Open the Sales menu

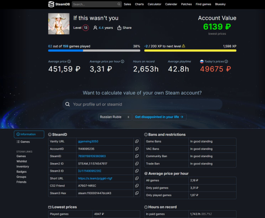click(x=127, y=4)
